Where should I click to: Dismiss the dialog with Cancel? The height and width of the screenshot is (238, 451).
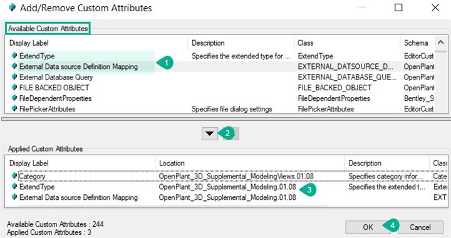pyautogui.click(x=420, y=227)
